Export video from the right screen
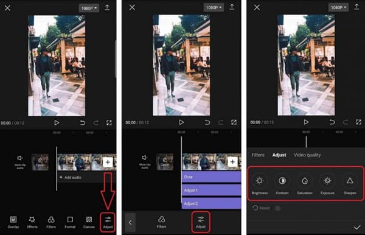 pos(356,7)
